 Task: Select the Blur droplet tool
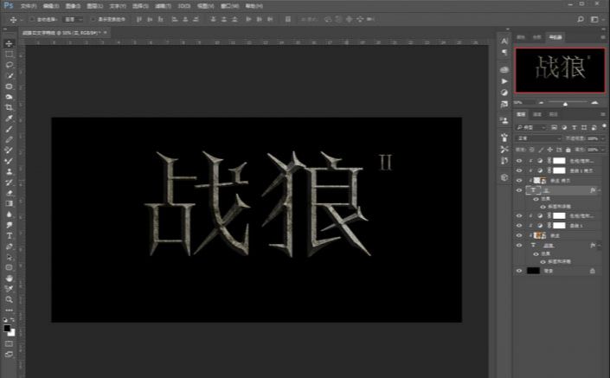9,215
